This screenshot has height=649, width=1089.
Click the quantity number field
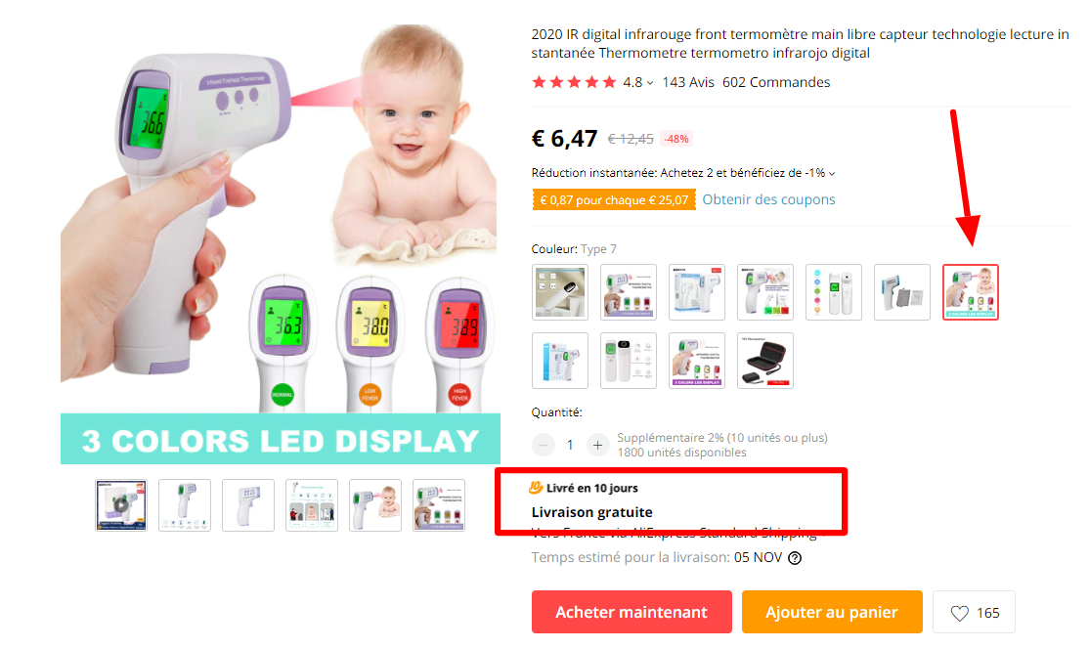(x=570, y=445)
